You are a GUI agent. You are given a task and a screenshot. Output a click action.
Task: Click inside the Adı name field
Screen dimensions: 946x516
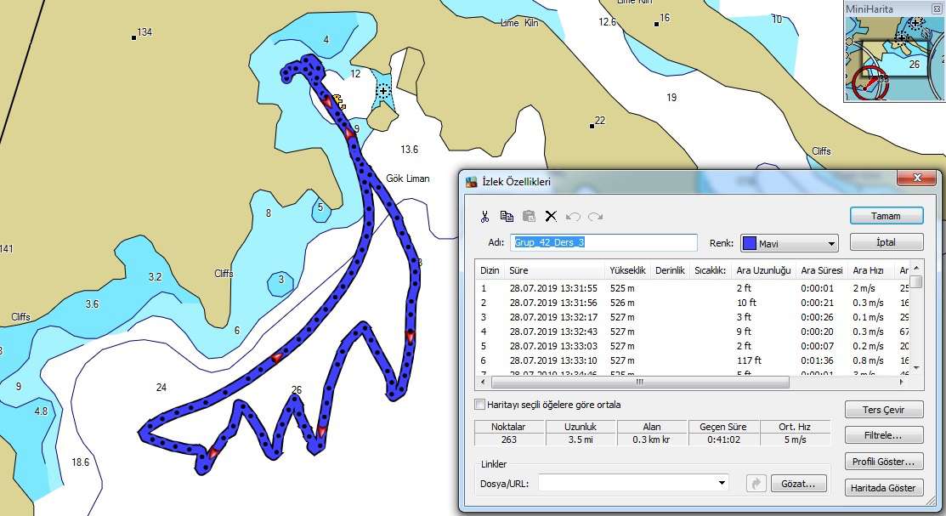604,242
